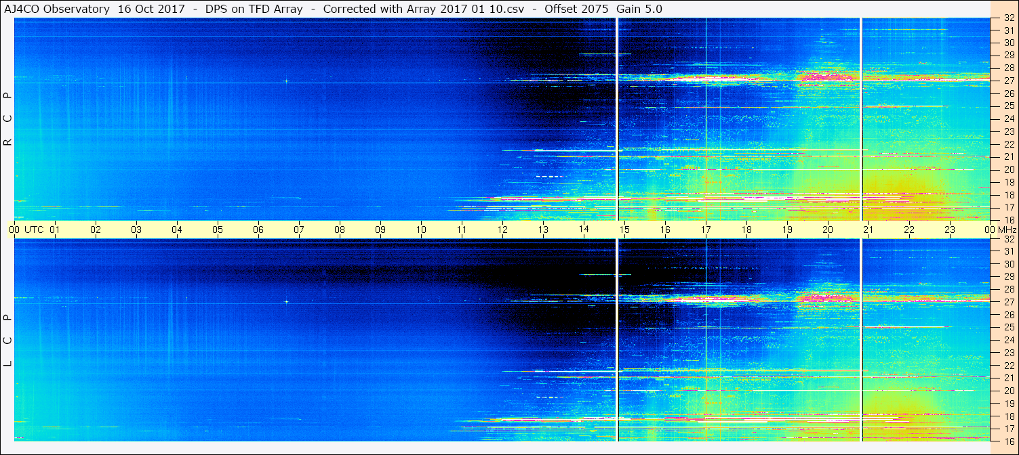Click the 08 hour mark on the time axis
Screen dimensions: 1019x455
(340, 230)
